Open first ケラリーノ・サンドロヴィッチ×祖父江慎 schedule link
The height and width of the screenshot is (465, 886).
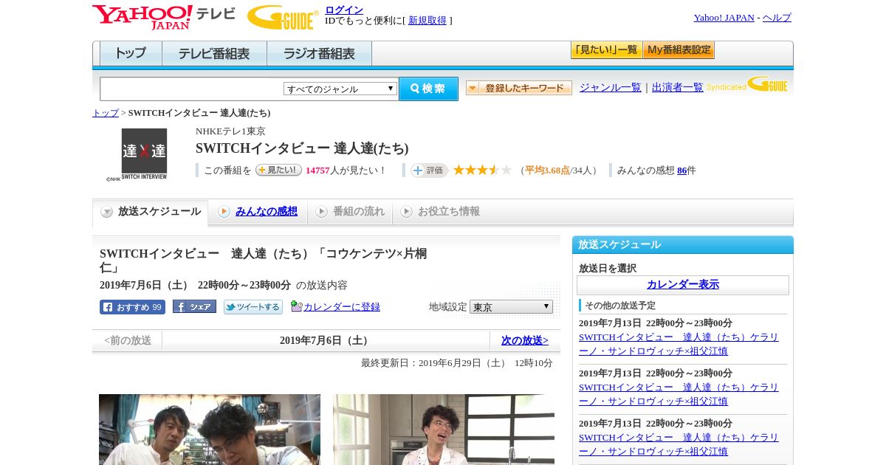pos(679,344)
